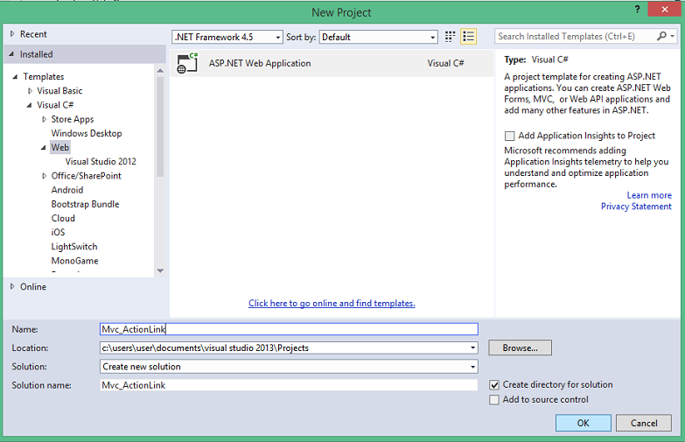685x442 pixels.
Task: Collapse the Templates tree node
Action: tap(15, 76)
